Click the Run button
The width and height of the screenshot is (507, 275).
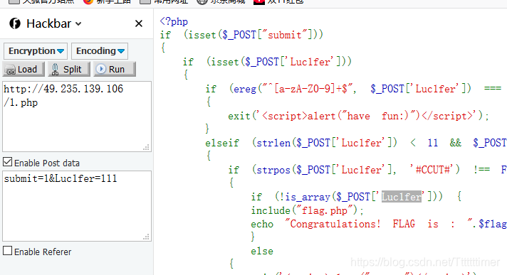[x=115, y=70]
